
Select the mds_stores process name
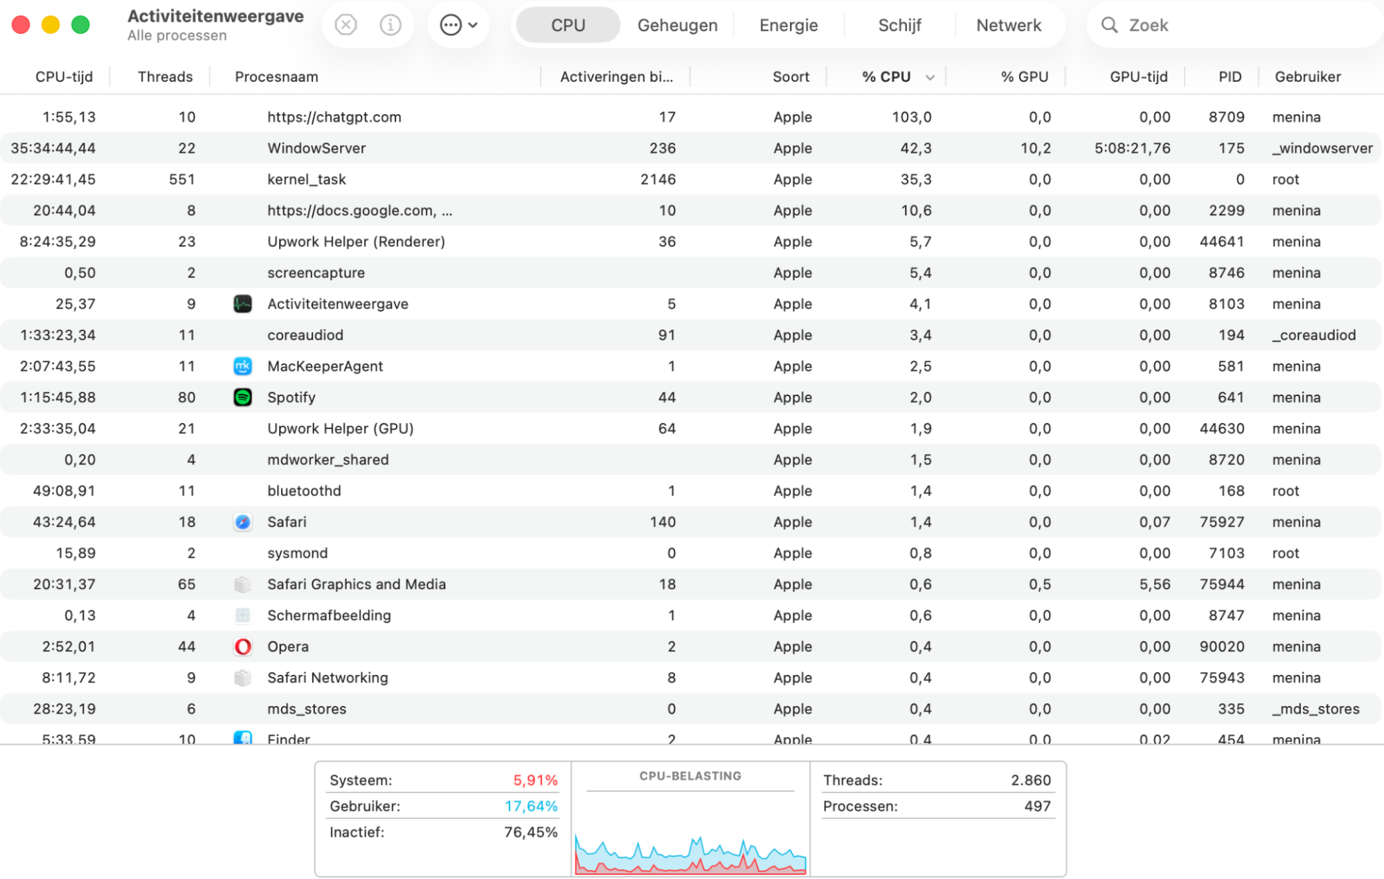(307, 709)
